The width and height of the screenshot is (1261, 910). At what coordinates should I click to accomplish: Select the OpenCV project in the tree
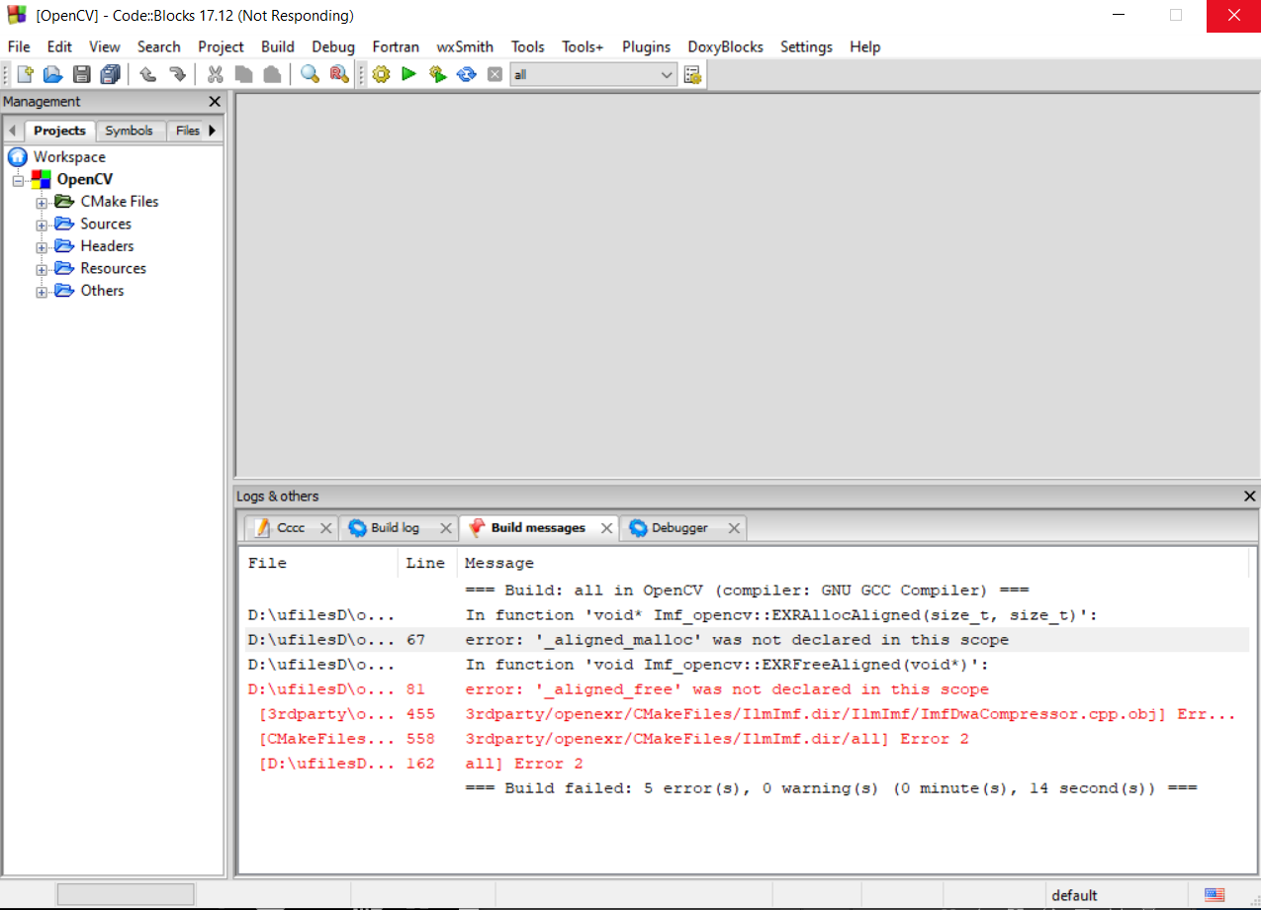click(x=85, y=179)
